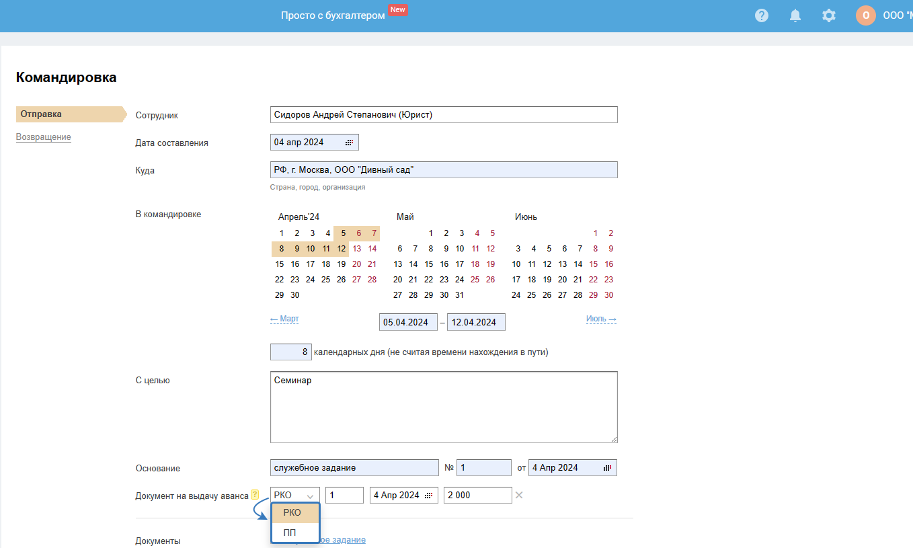This screenshot has width=913, height=548.
Task: Click yellow hint icon near Документ на выдачу аванса
Action: (255, 496)
